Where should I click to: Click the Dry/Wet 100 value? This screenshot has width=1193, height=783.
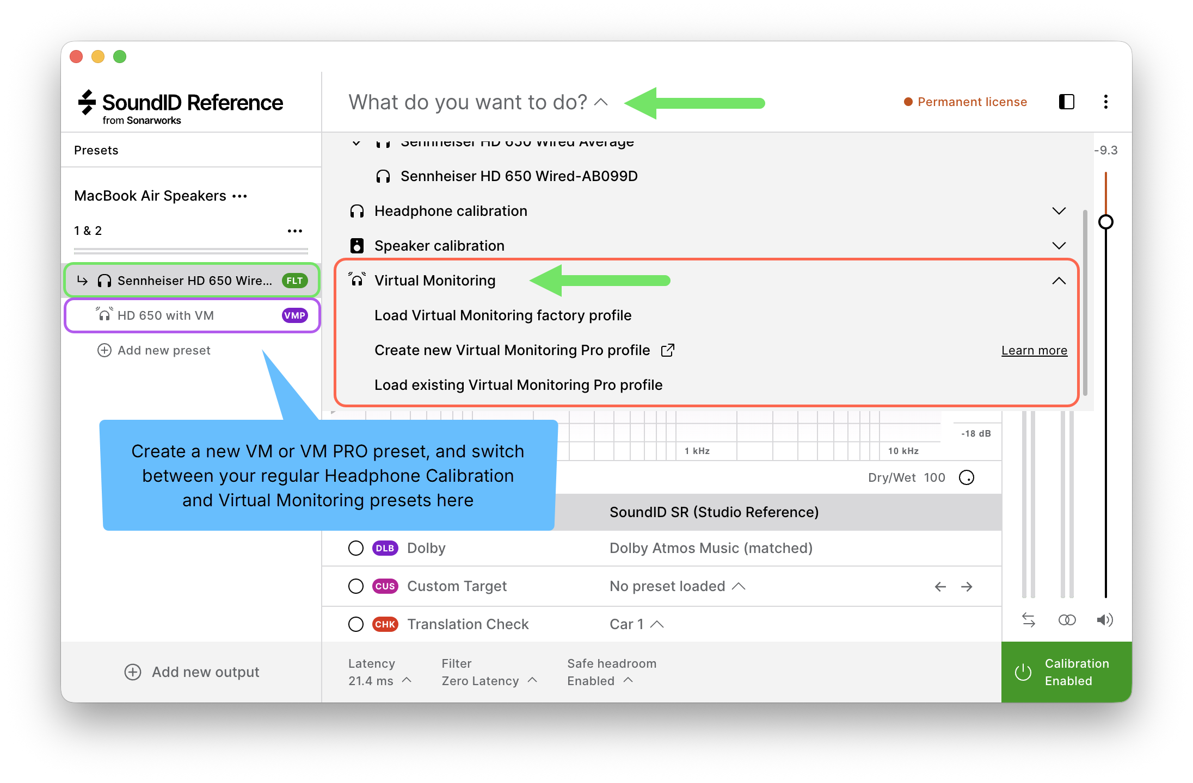(934, 477)
